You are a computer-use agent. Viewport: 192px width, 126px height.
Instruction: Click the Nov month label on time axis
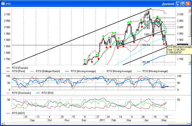point(67,120)
